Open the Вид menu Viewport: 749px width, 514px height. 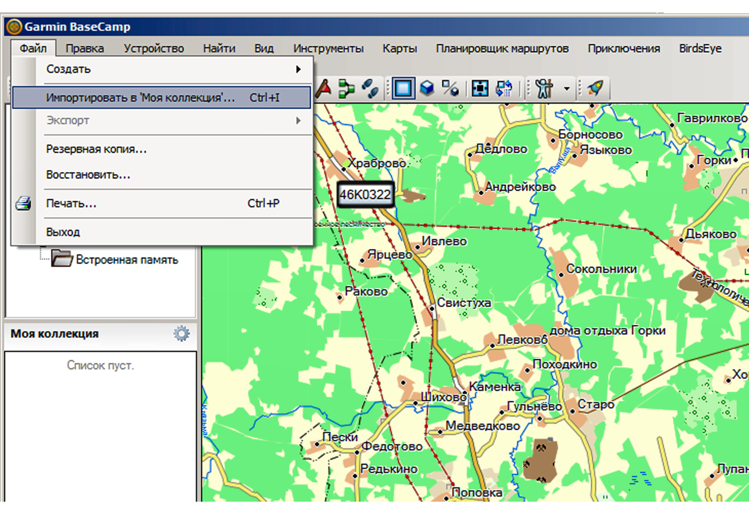point(264,48)
